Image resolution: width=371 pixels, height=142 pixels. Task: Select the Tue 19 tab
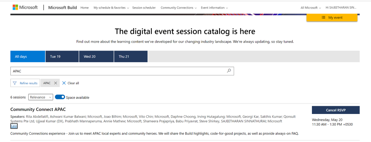[62, 57]
